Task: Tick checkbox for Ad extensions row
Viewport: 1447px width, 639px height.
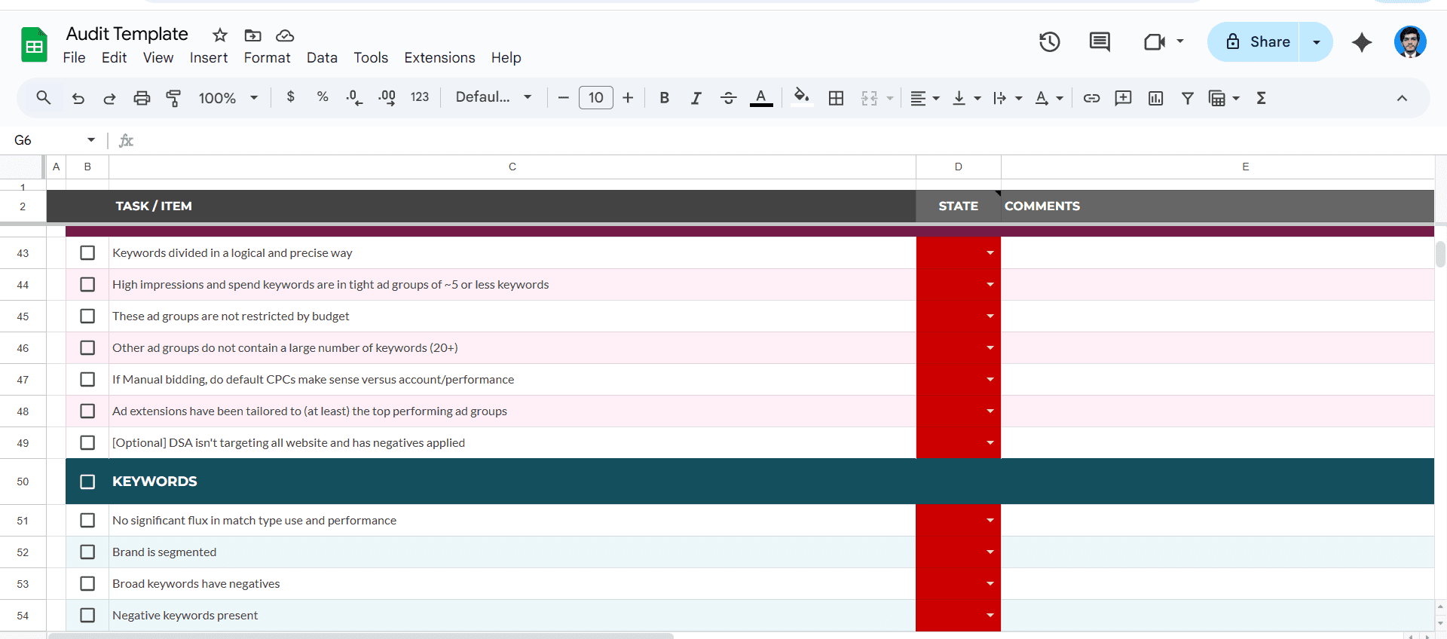Action: pos(87,411)
